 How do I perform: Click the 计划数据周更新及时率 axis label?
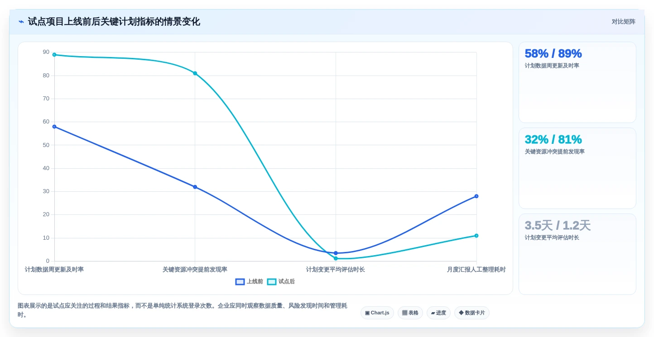point(54,270)
